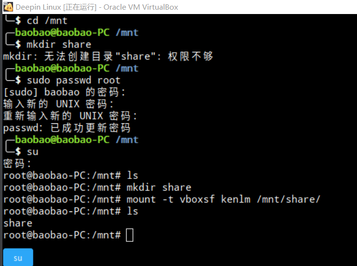This screenshot has height=266, width=357.
Task: Click the green baobao@baobao-PC prompt above su command
Action: tap(62, 140)
